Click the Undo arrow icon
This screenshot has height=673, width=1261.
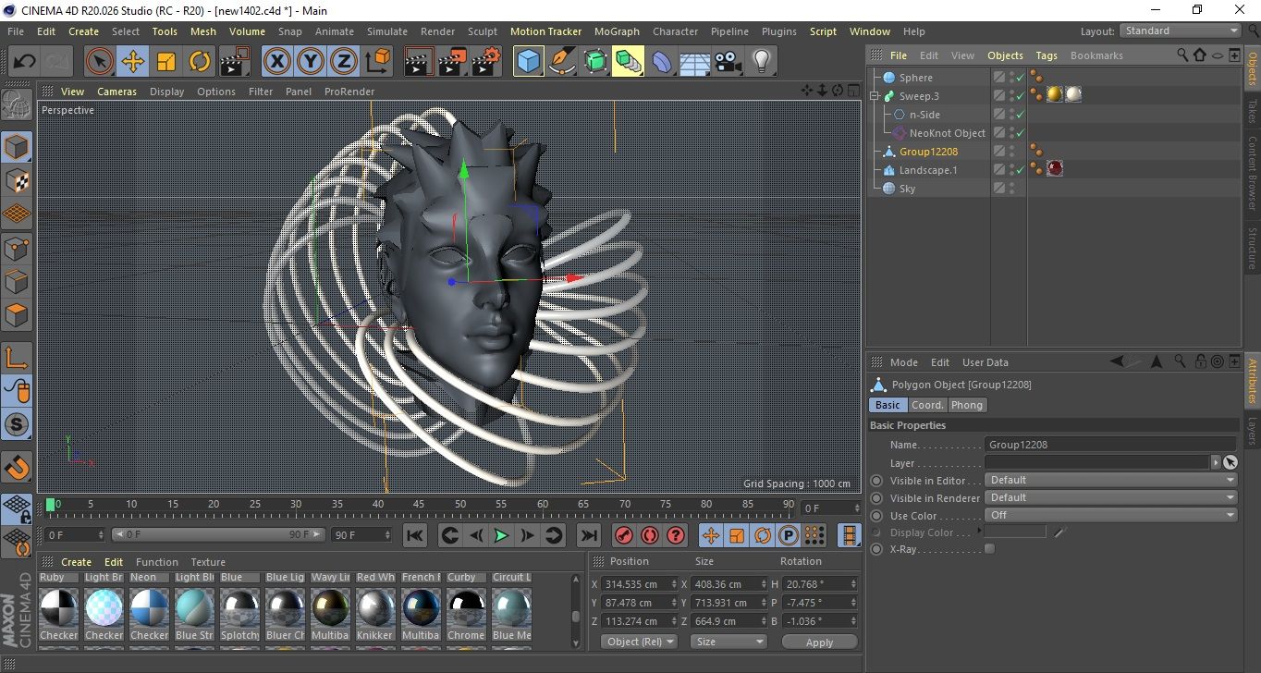[x=25, y=62]
